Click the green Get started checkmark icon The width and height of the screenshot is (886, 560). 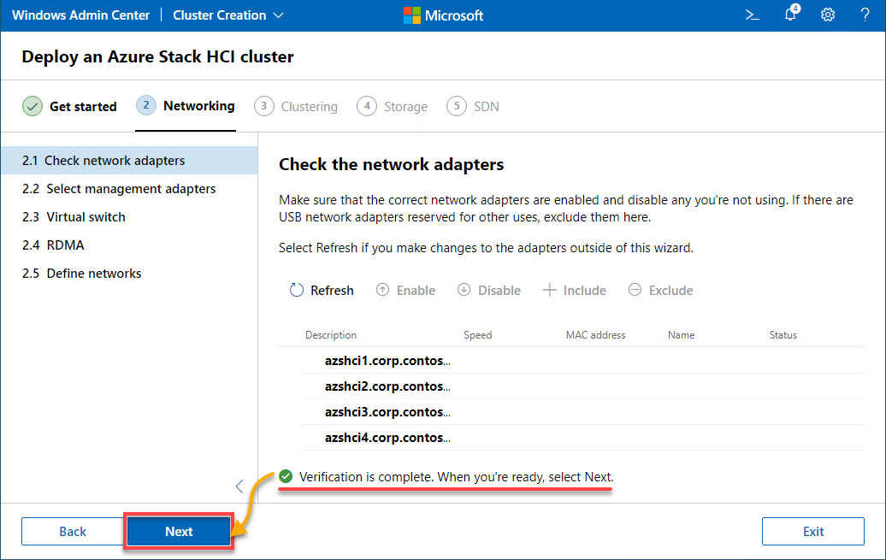pos(32,106)
